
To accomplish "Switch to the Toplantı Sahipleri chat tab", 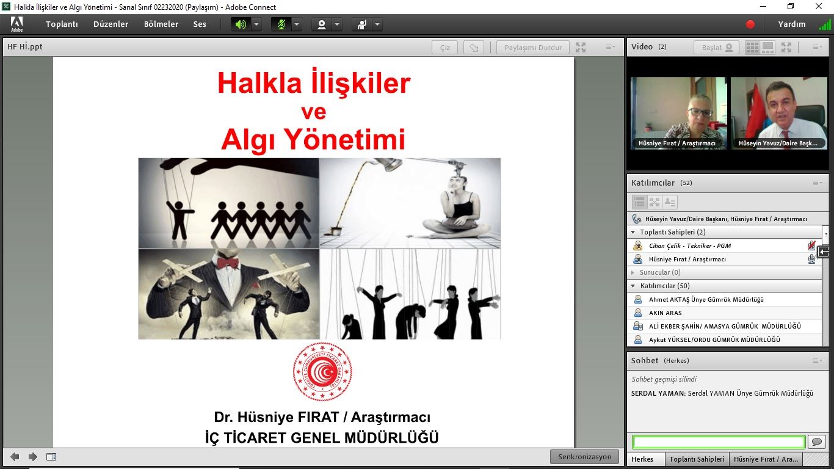I will click(x=697, y=459).
